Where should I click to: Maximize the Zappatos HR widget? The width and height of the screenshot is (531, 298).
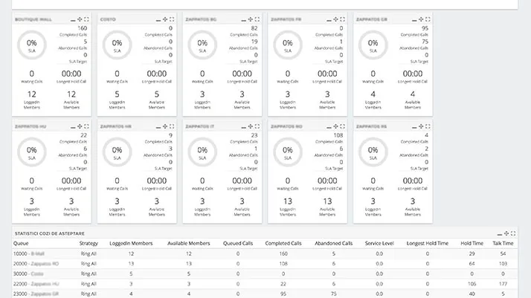[x=172, y=126]
